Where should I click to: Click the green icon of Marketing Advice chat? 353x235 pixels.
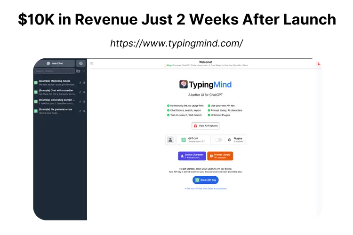coord(36,83)
